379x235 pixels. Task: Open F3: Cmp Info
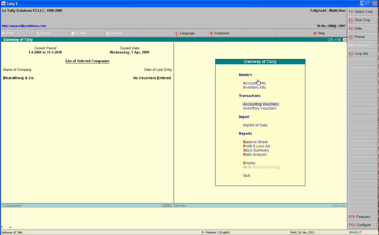pos(362,54)
